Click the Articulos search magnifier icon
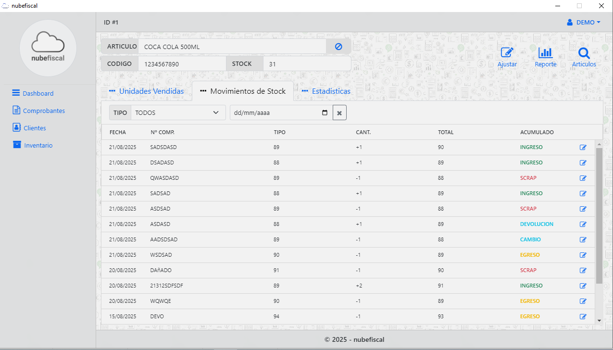This screenshot has height=350, width=613. [x=584, y=53]
